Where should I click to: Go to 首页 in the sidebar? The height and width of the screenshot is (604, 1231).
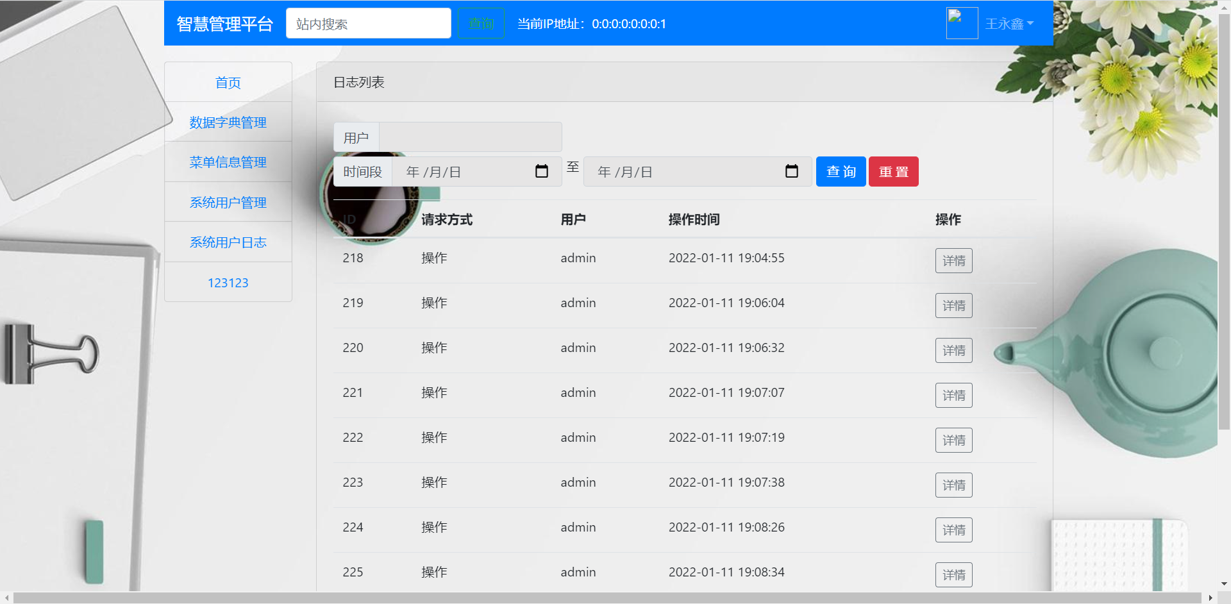tap(228, 83)
